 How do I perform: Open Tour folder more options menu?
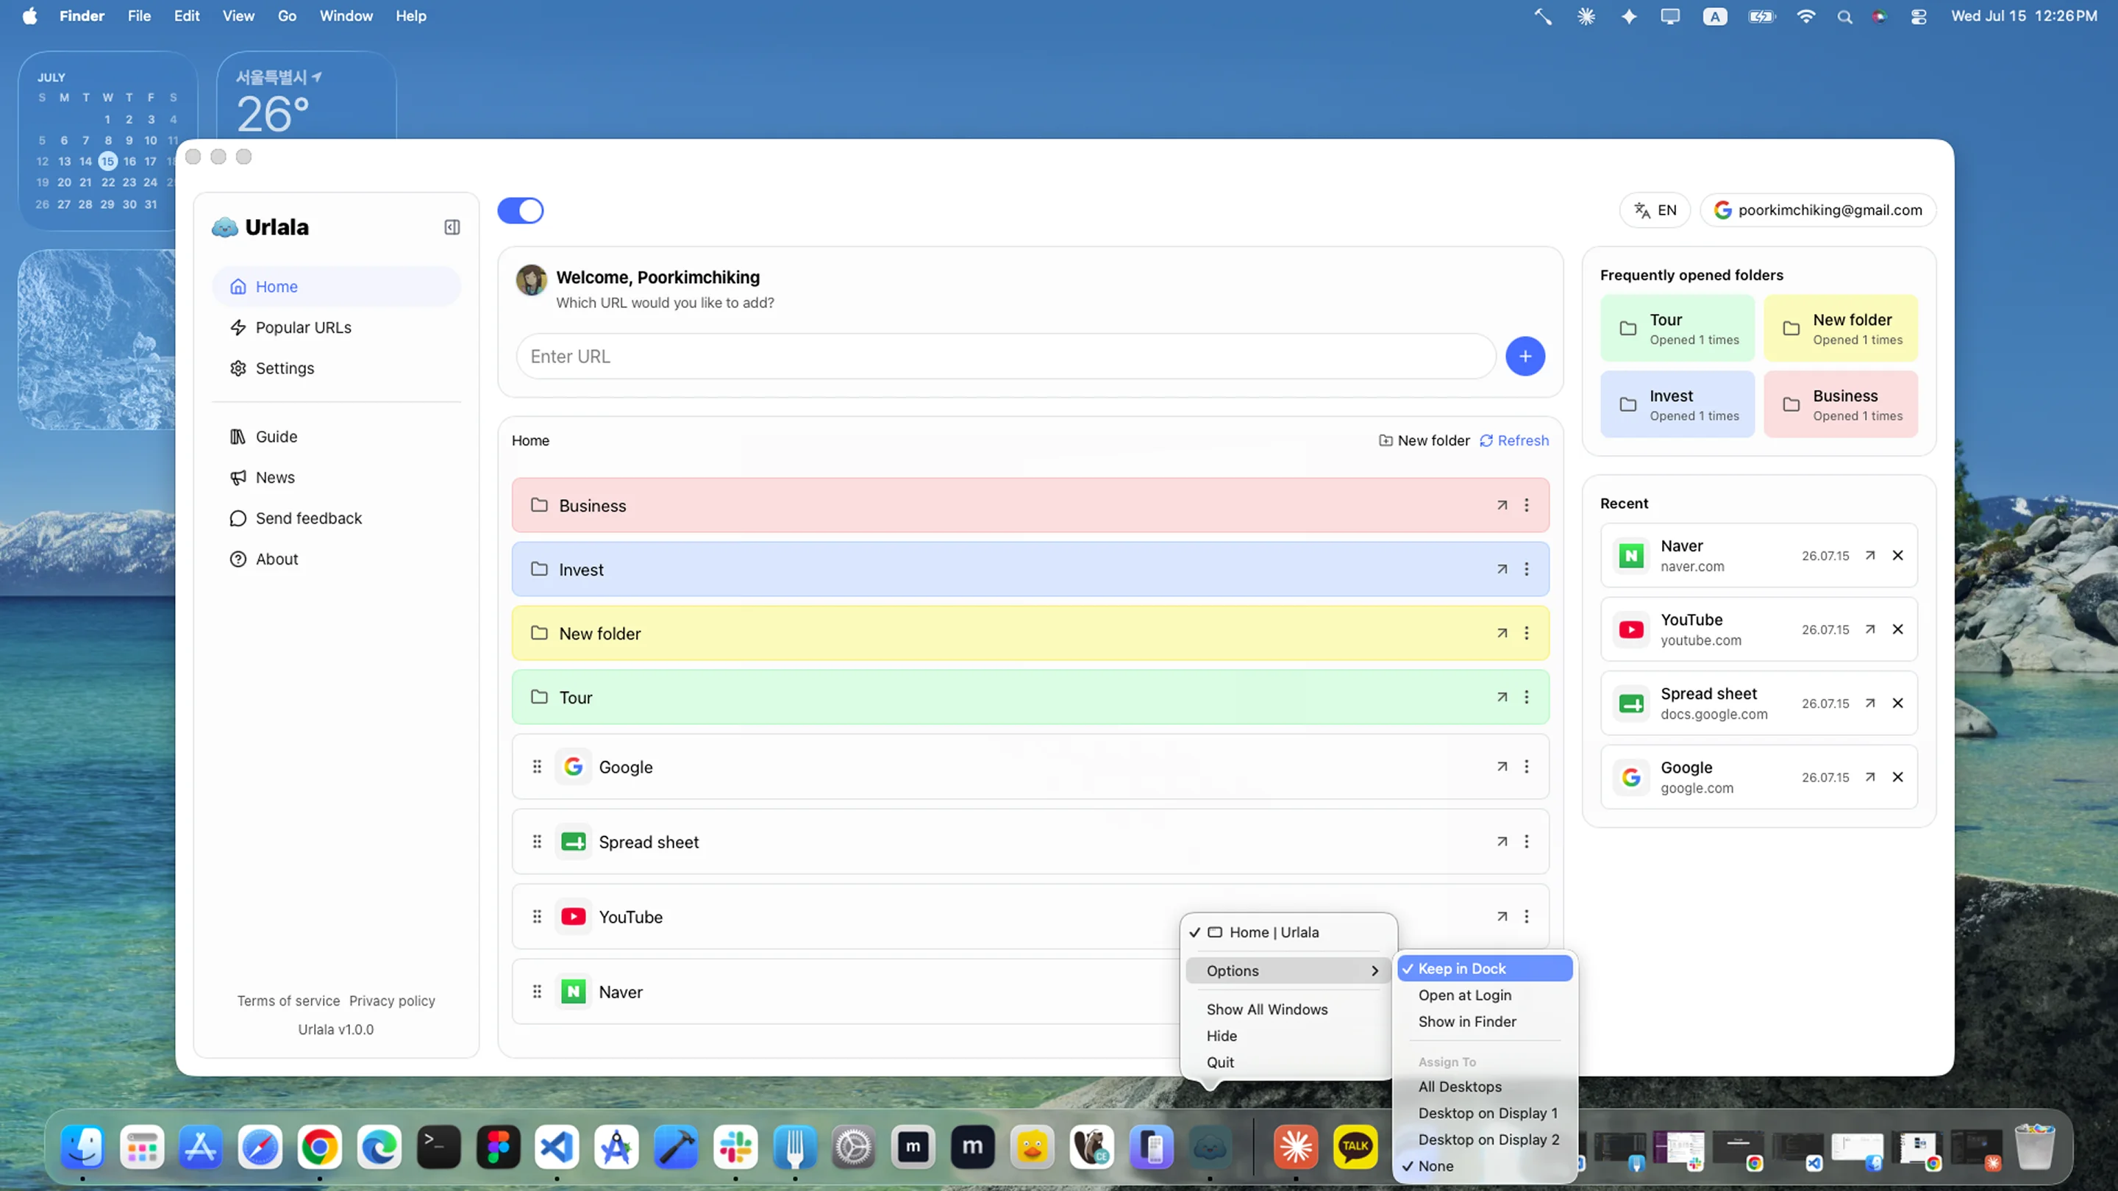pos(1526,697)
